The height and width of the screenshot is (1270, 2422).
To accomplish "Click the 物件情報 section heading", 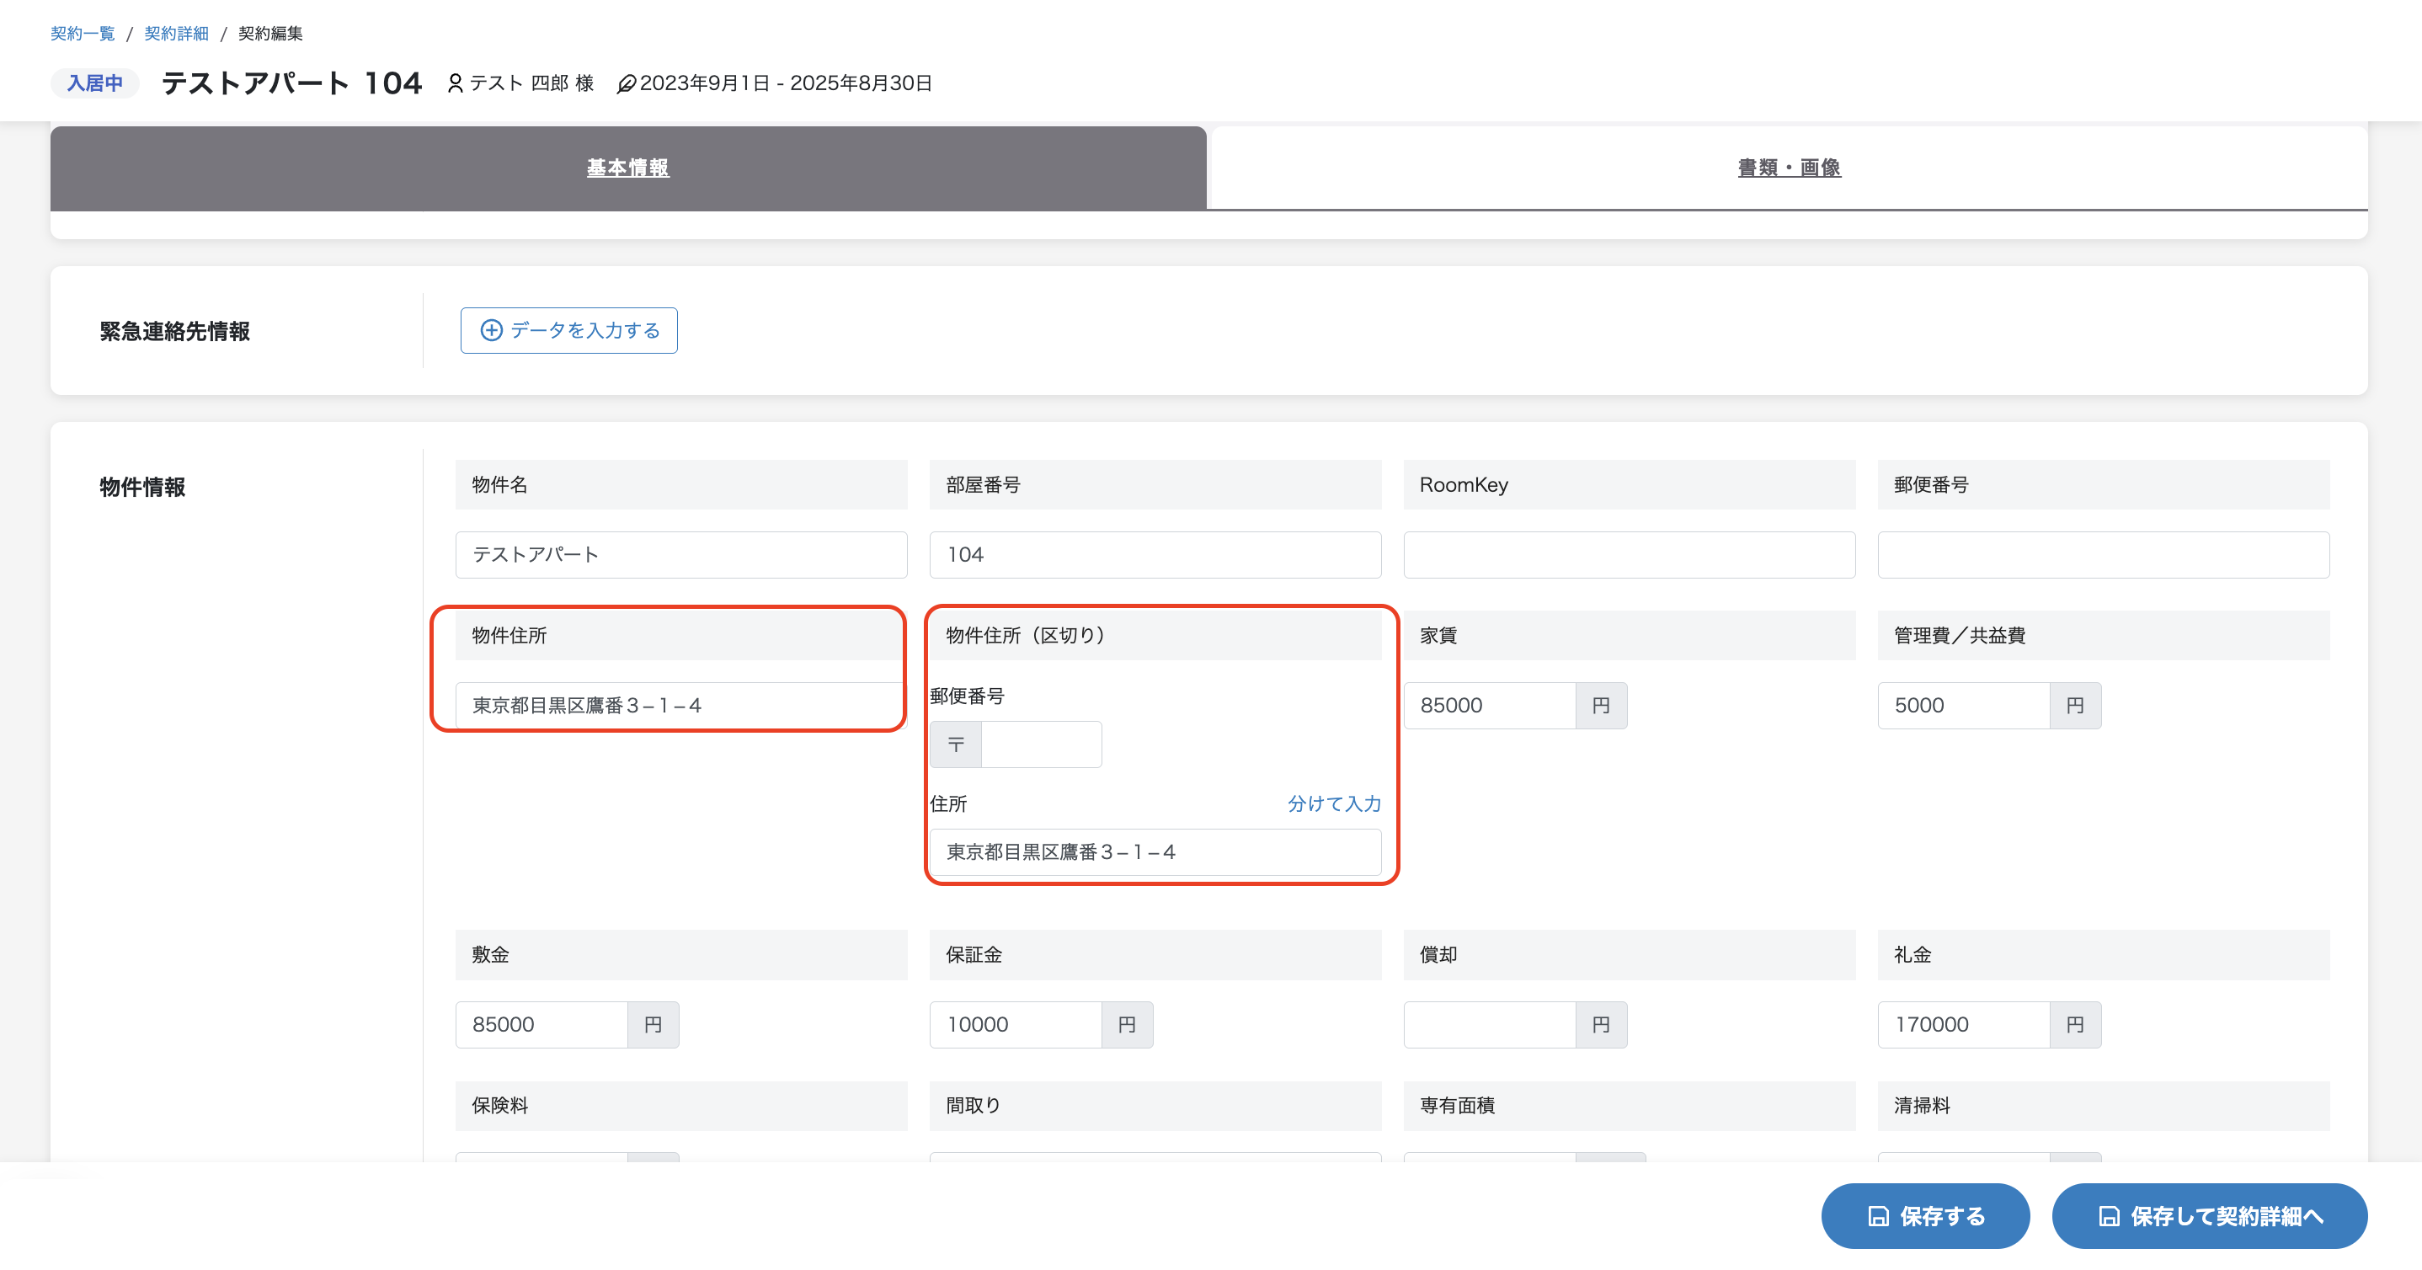I will [x=143, y=487].
